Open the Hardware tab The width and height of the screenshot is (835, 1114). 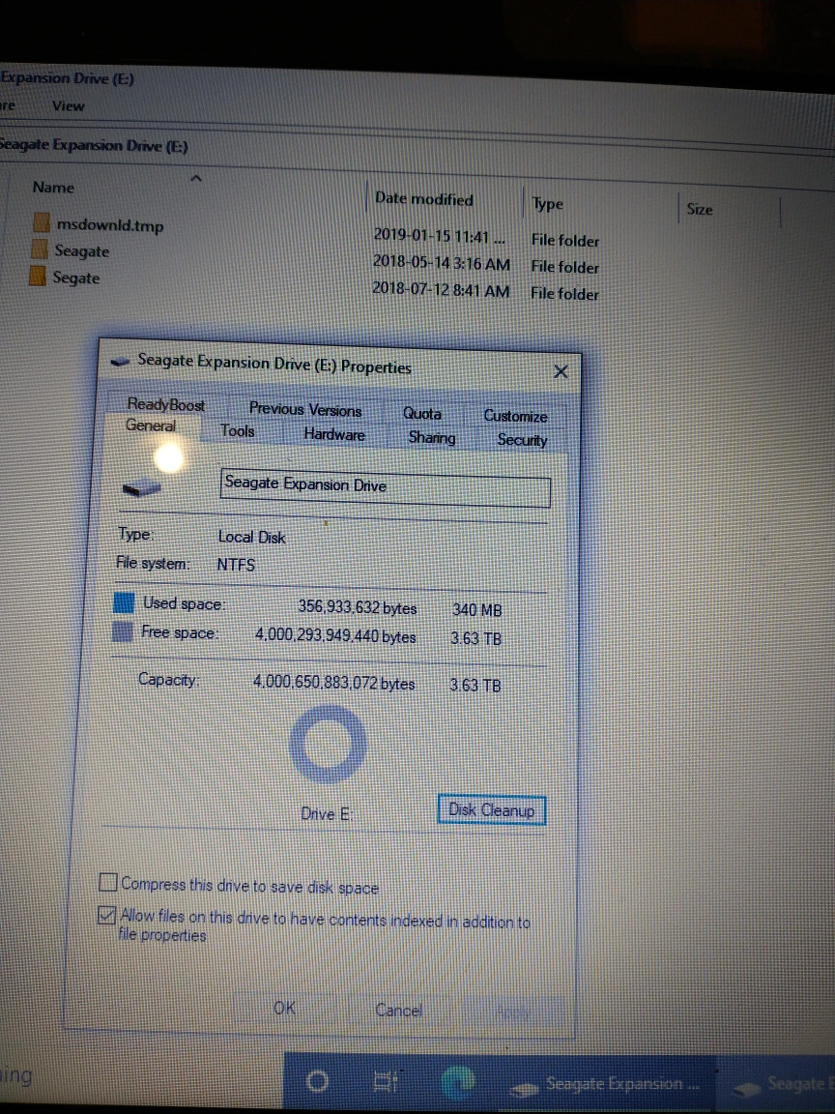[x=334, y=434]
